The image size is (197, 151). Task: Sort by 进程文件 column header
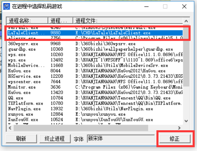click(x=128, y=20)
